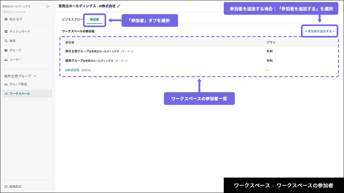Select the 参加者 tab
This screenshot has height=193, width=344.
(x=94, y=19)
